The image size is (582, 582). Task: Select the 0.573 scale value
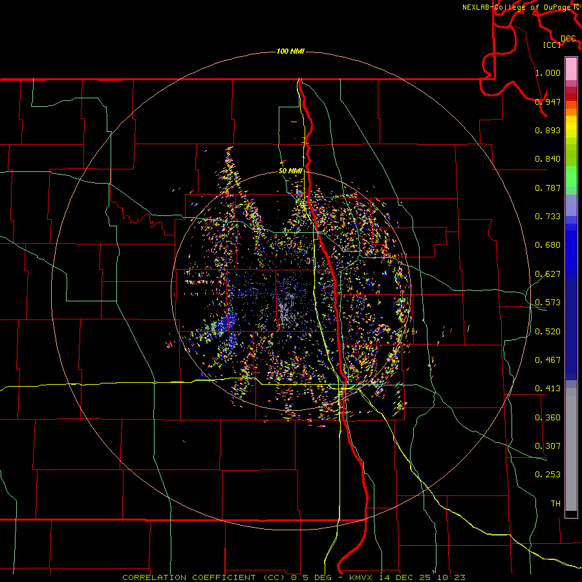pos(548,303)
